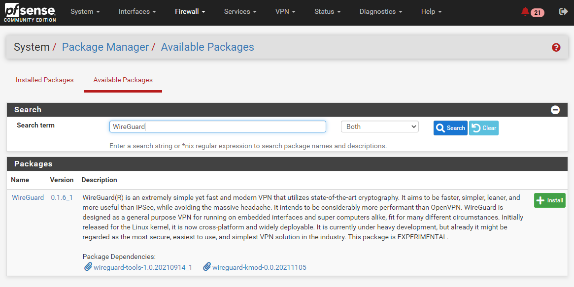Click the paperclip icon beside wireguard-kmod
574x287 pixels.
(x=207, y=267)
